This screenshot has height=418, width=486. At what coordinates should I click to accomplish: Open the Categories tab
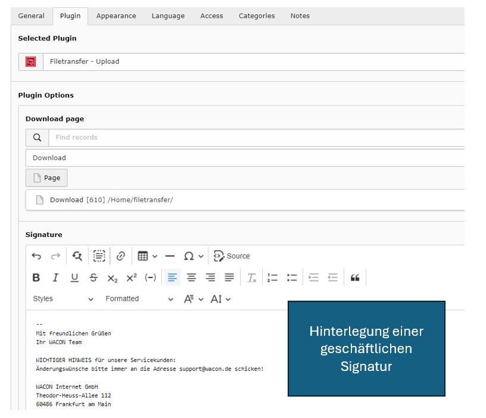[x=257, y=16]
